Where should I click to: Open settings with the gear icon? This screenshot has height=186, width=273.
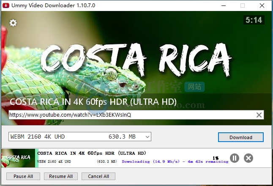(13, 23)
